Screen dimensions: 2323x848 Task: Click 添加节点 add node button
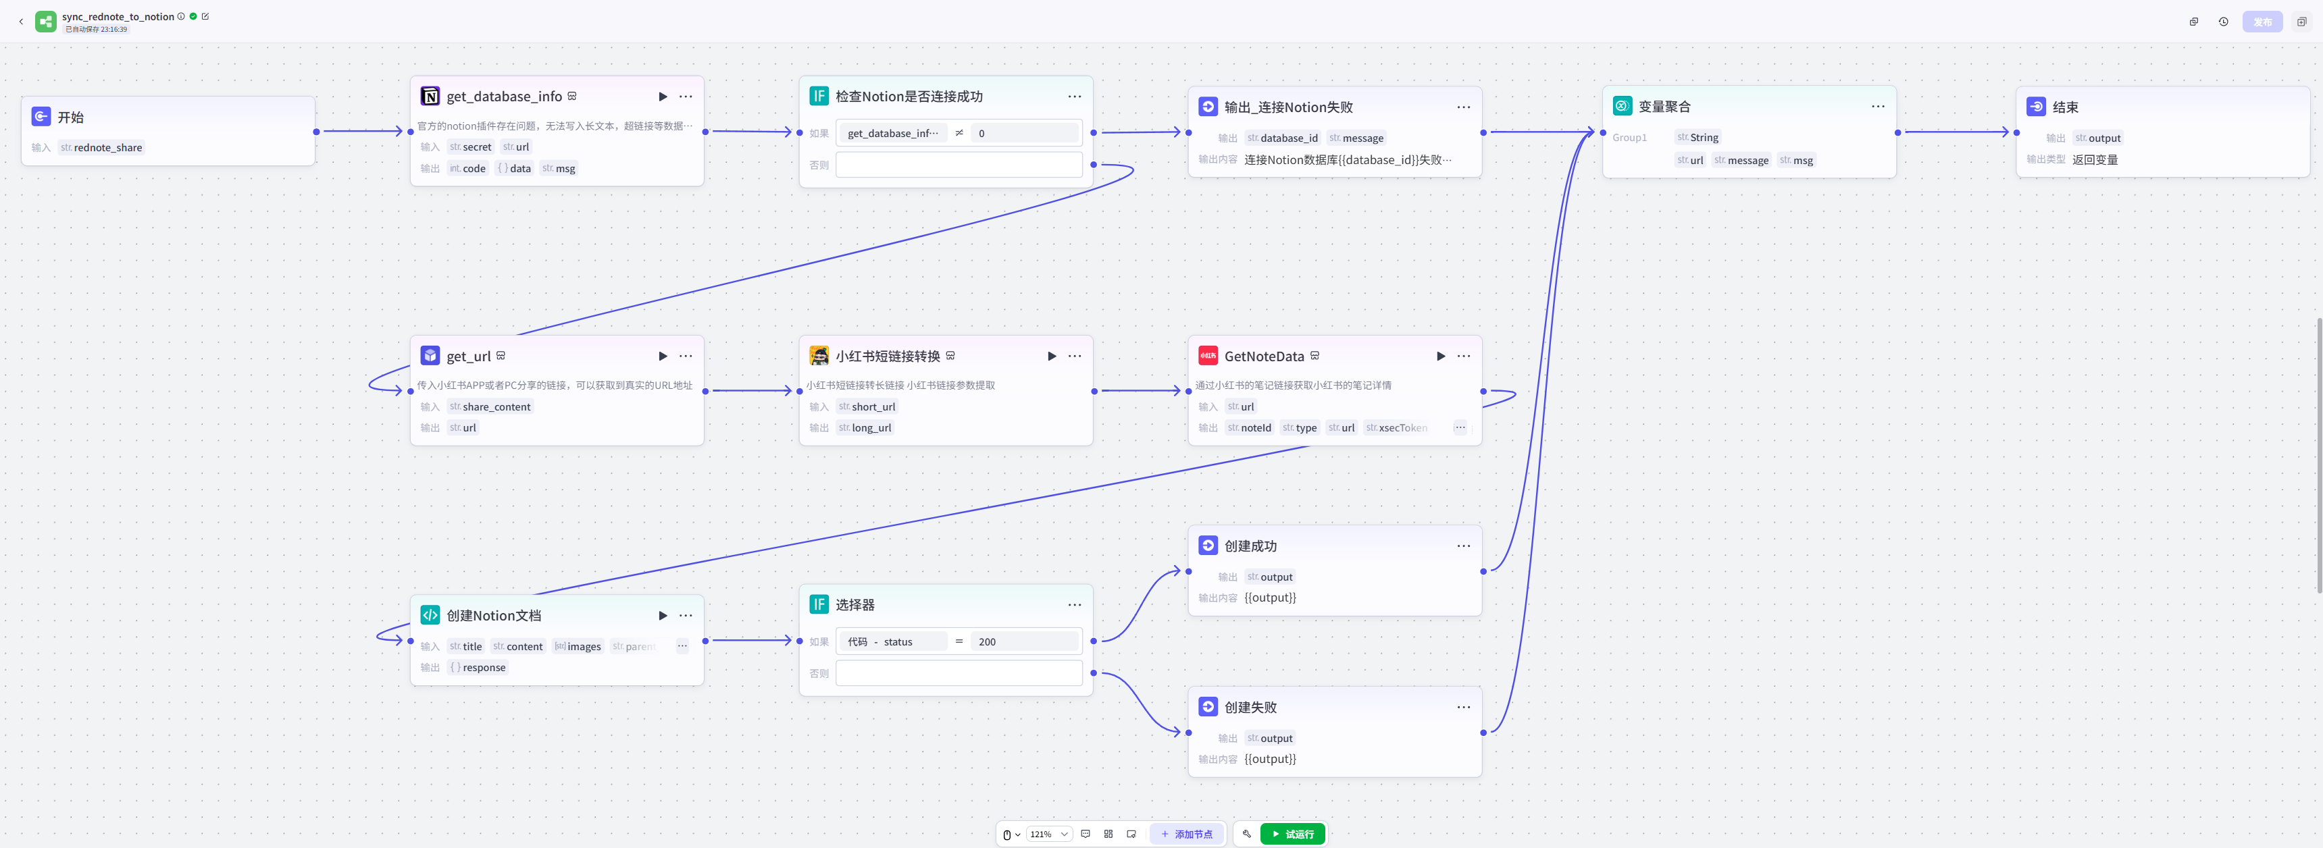click(x=1187, y=834)
